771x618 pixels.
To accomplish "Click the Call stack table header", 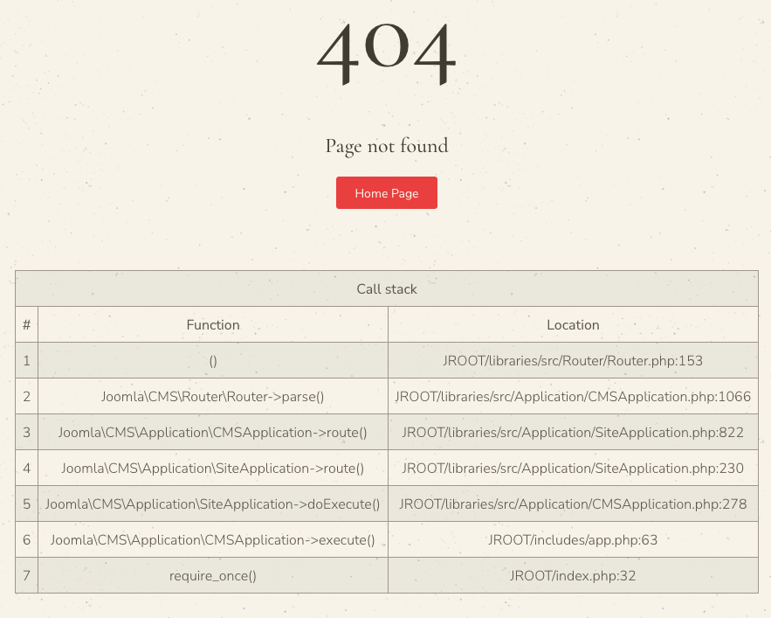I will pos(387,288).
